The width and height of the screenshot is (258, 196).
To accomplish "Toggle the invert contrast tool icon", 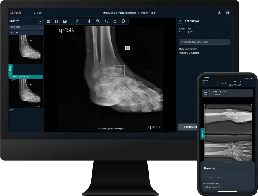I will 65,21.
